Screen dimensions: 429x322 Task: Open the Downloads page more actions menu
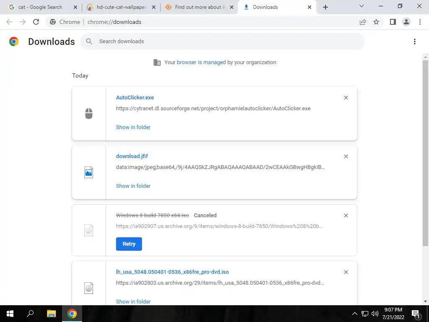pos(414,42)
